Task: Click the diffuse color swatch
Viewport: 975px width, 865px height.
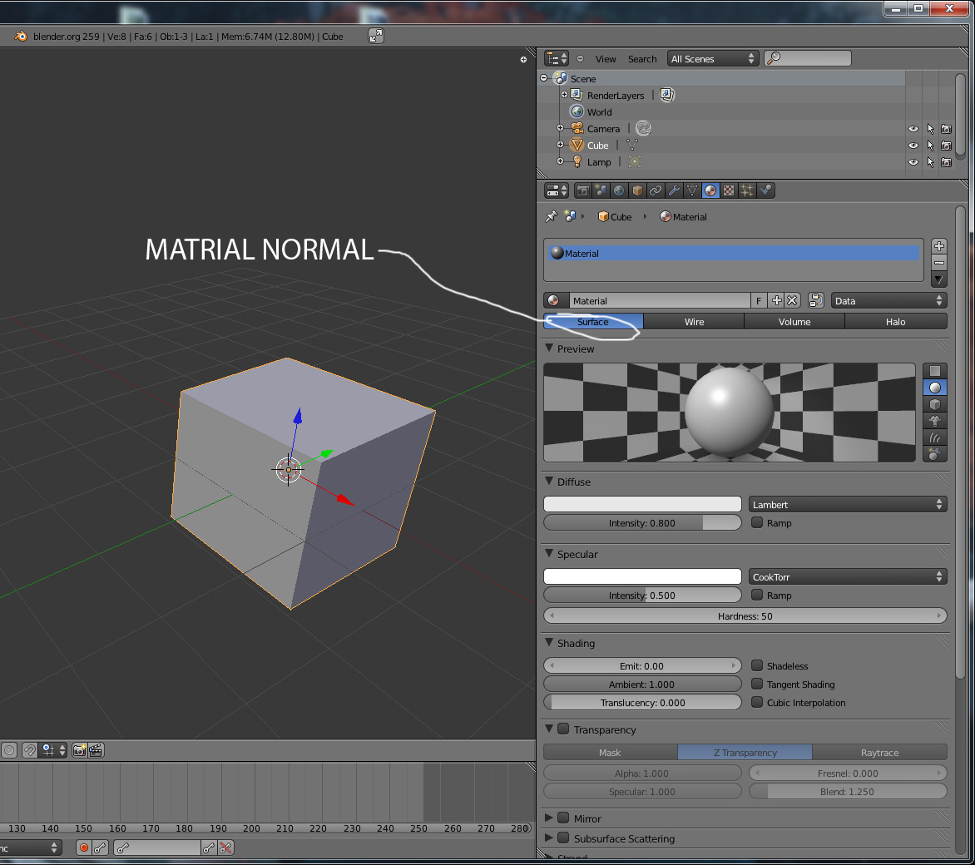Action: tap(642, 504)
